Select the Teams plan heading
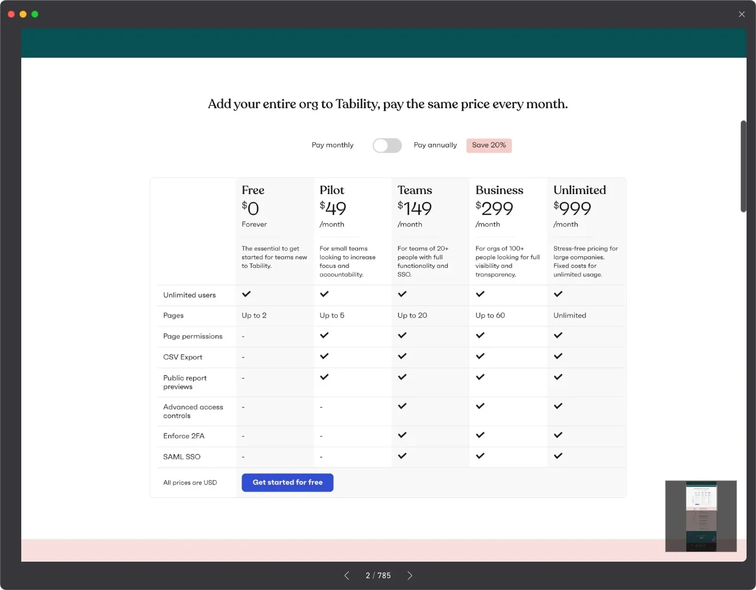This screenshot has width=756, height=590. [x=415, y=190]
